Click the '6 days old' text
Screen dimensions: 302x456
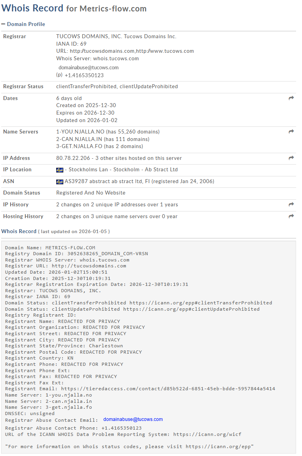[69, 98]
